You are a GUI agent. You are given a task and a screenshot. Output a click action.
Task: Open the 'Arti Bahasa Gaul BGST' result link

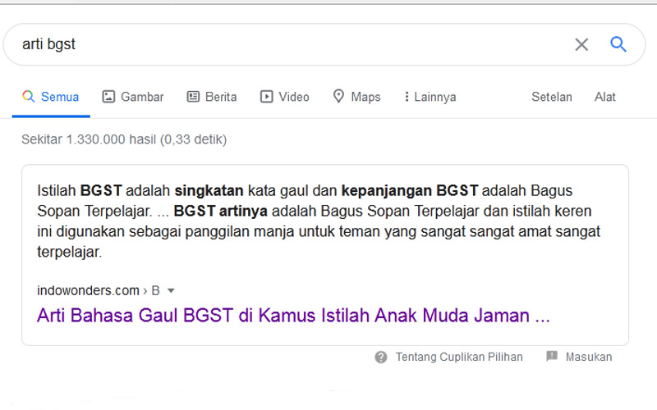pyautogui.click(x=293, y=316)
